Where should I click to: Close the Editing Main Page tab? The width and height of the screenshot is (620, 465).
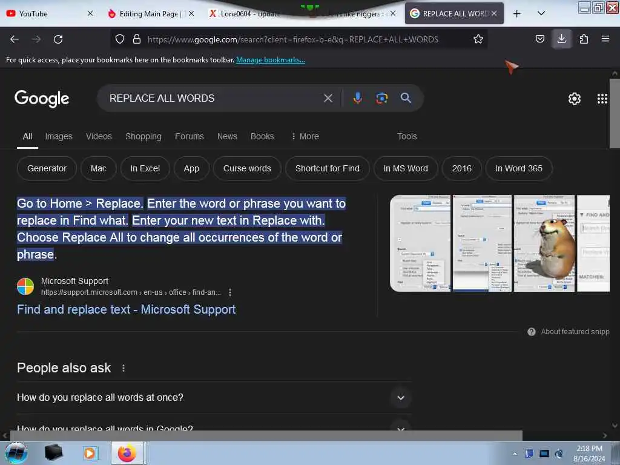191,13
